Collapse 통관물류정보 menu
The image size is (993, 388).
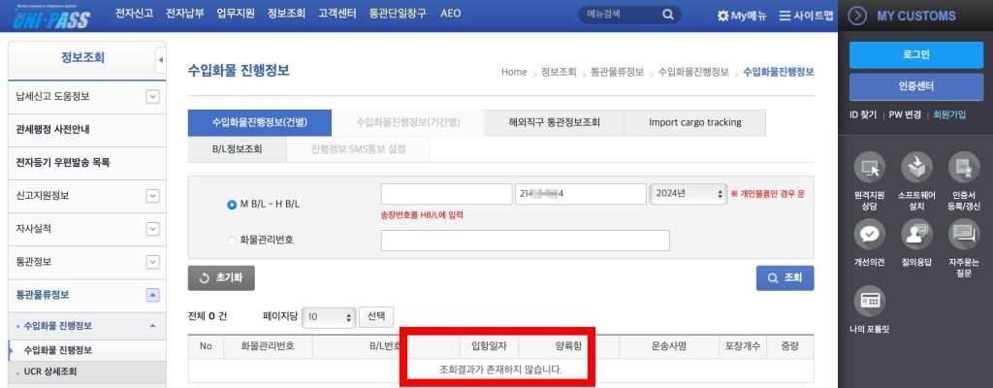tap(152, 295)
